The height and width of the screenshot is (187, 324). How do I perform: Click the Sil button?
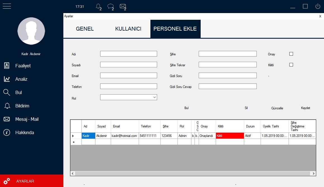(246, 108)
